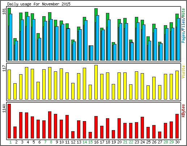187x146 pixels.
Task: Click green day label 21 on the x-axis
Action: (x=125, y=142)
